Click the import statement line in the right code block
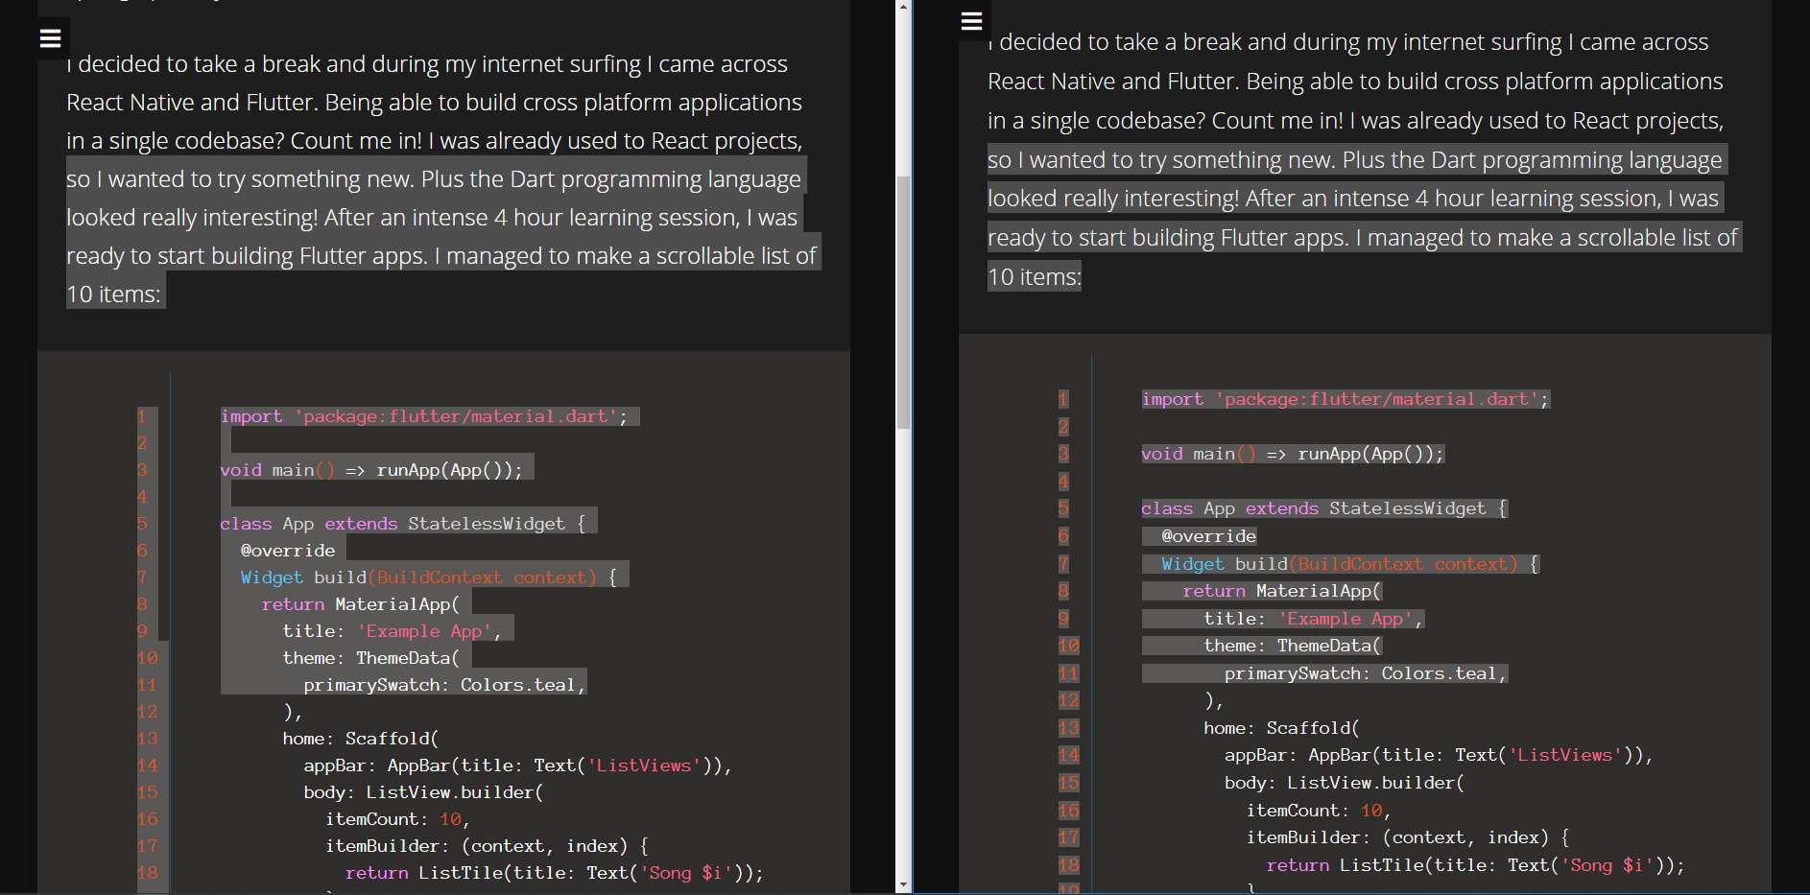This screenshot has height=895, width=1810. pyautogui.click(x=1345, y=399)
